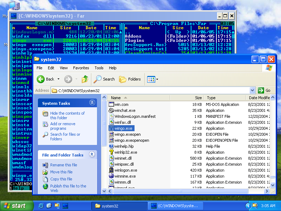Image resolution: width=281 pixels, height=211 pixels.
Task: Click the green Back arrow in Explorer toolbar
Action: [41, 79]
